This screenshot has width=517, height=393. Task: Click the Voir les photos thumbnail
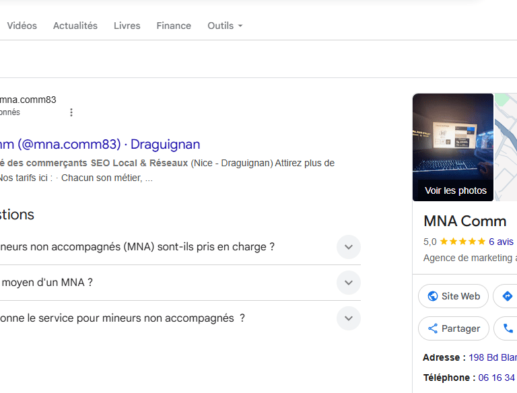[x=453, y=147]
